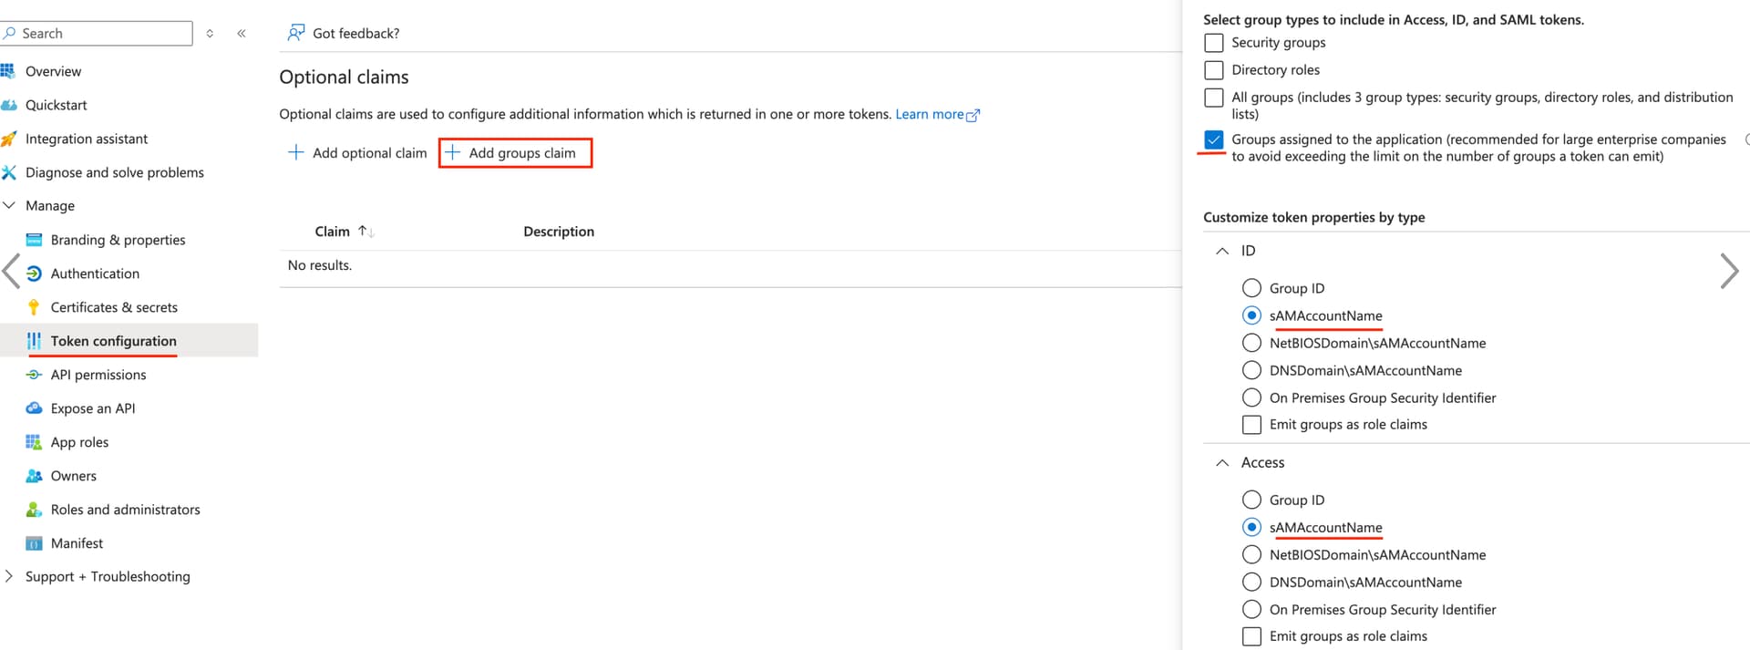Click the Diagnose and solve problems wrench icon
1750x650 pixels.
(8, 172)
